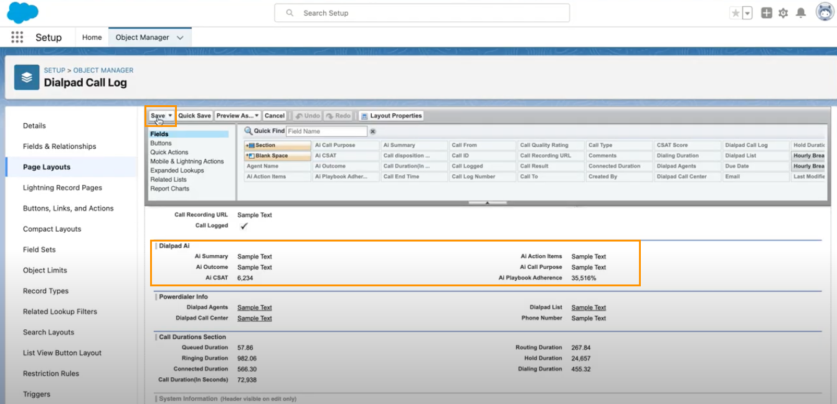Open Fields & Relationships in sidebar
The width and height of the screenshot is (837, 404).
coord(60,146)
